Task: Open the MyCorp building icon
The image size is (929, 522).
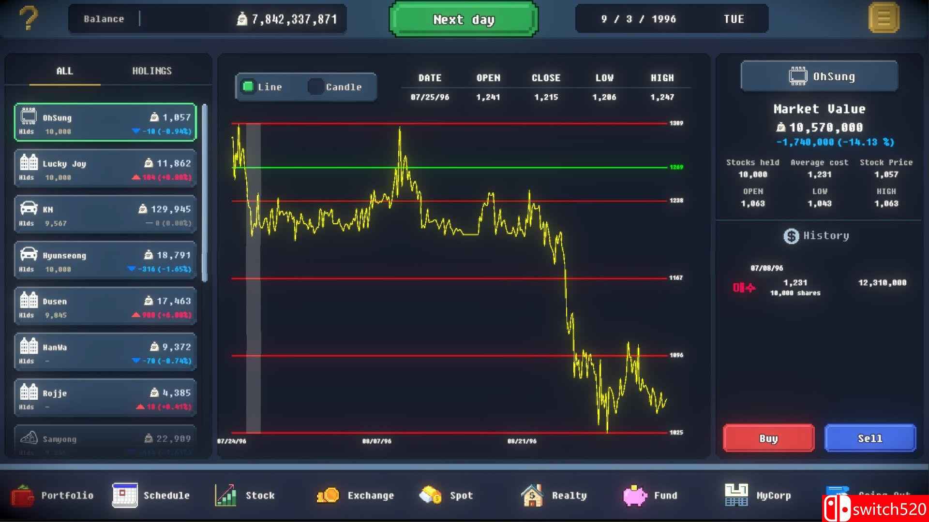Action: 736,495
